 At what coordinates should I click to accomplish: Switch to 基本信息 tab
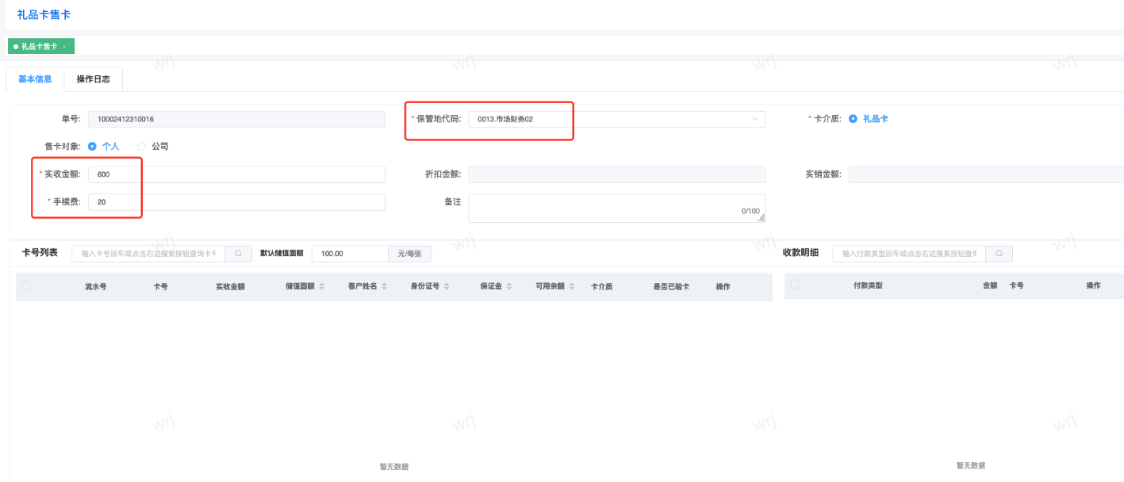[x=35, y=79]
